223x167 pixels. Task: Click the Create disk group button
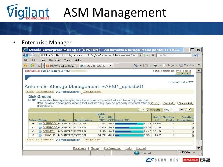[155, 103]
